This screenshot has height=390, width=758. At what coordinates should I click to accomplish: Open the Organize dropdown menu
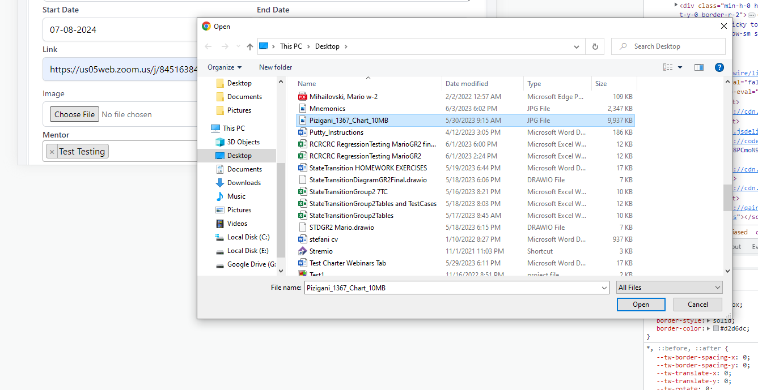[x=225, y=67]
